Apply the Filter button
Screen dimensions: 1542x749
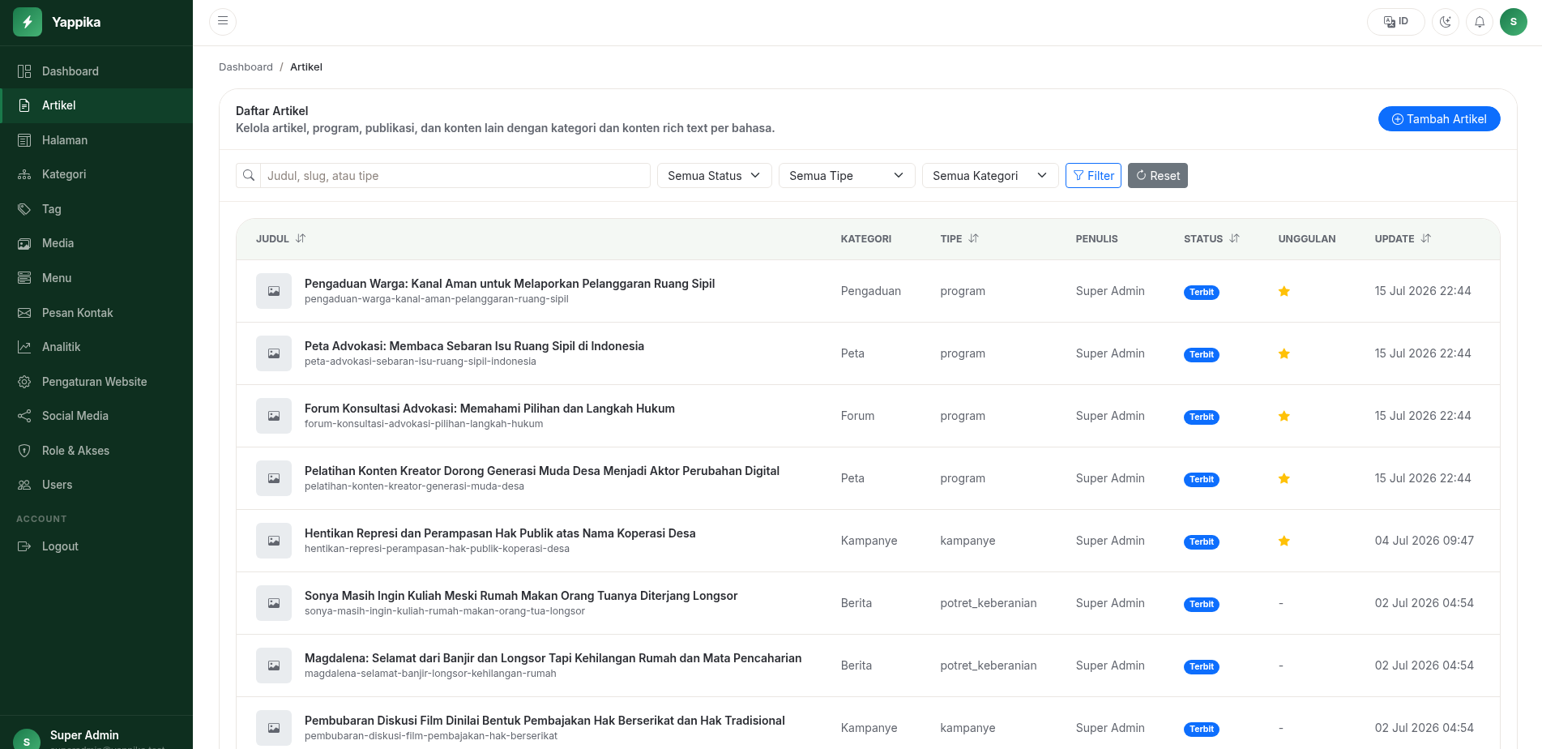[x=1093, y=176]
